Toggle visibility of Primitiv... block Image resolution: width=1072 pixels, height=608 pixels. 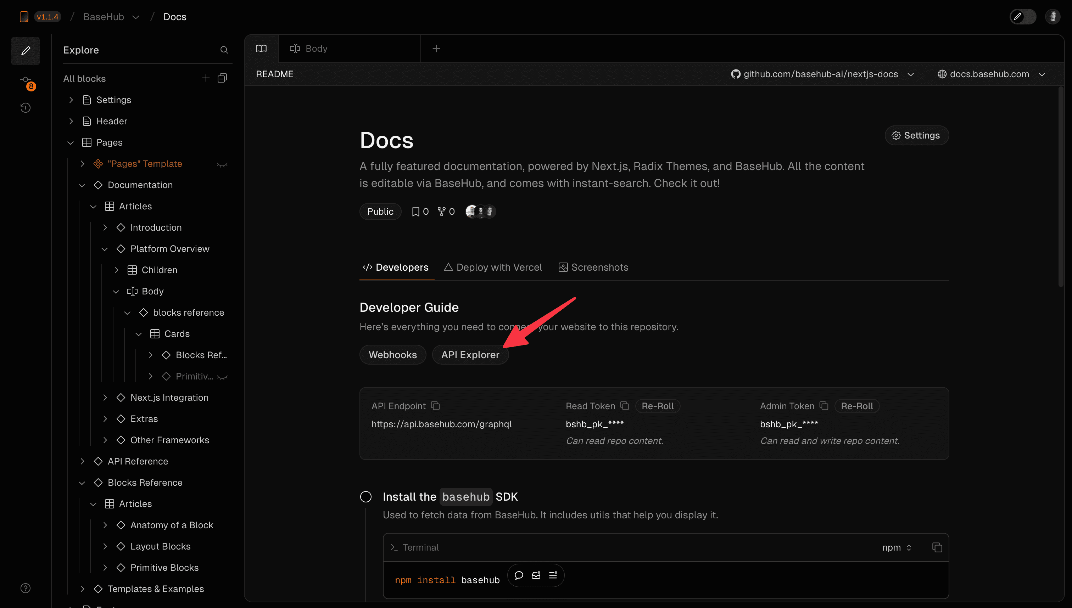[222, 377]
